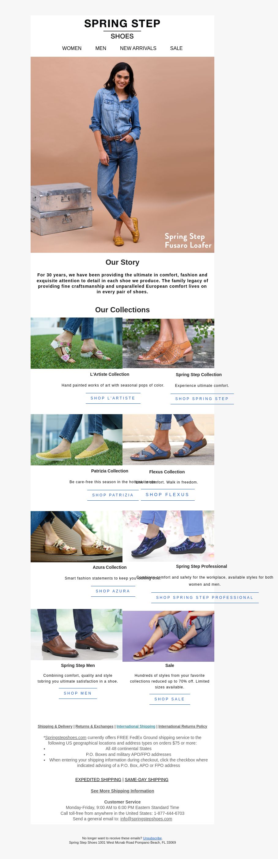Open the blue Flexus sandals photo
This screenshot has width=278, height=859.
[168, 440]
